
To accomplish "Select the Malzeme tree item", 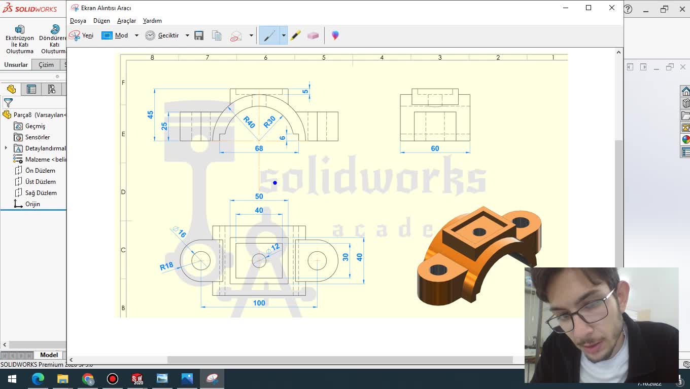I will tap(40, 160).
